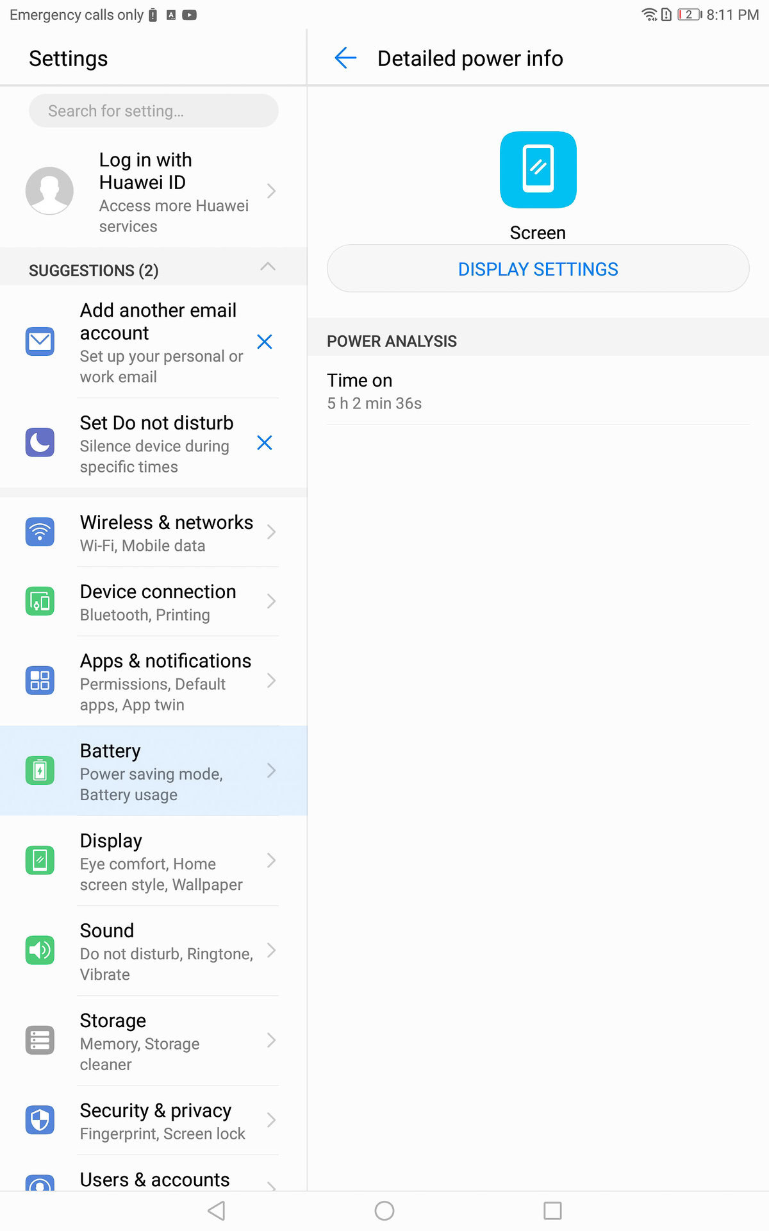This screenshot has width=769, height=1231.
Task: Tap the Storage icon
Action: pyautogui.click(x=40, y=1040)
